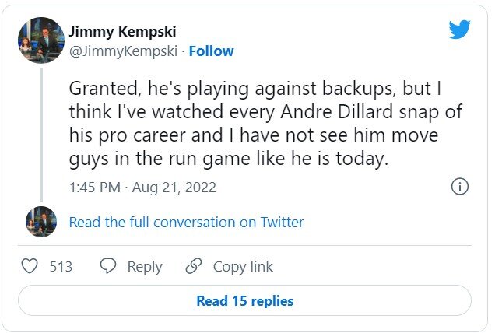The width and height of the screenshot is (495, 333).
Task: Click the Twitter bird logo
Action: click(459, 30)
